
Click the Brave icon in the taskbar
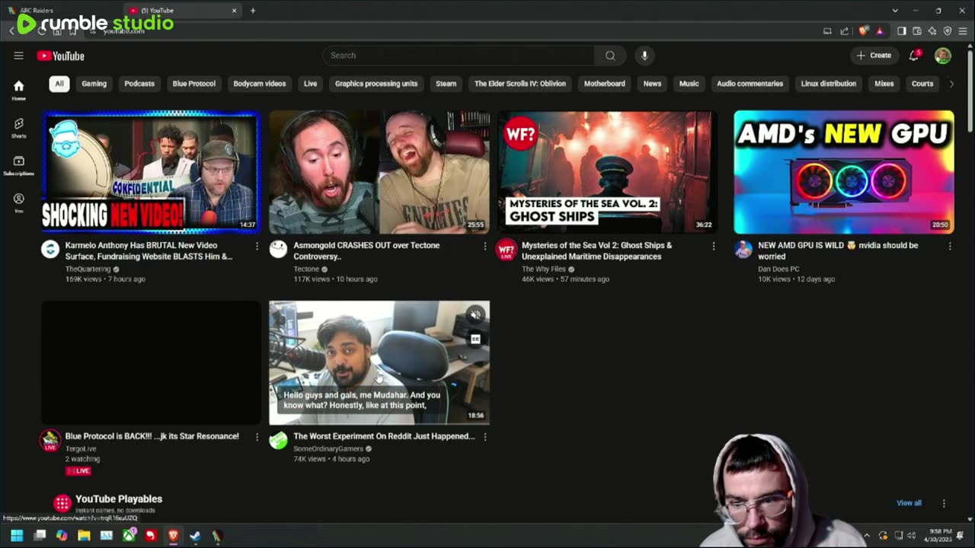tap(173, 536)
